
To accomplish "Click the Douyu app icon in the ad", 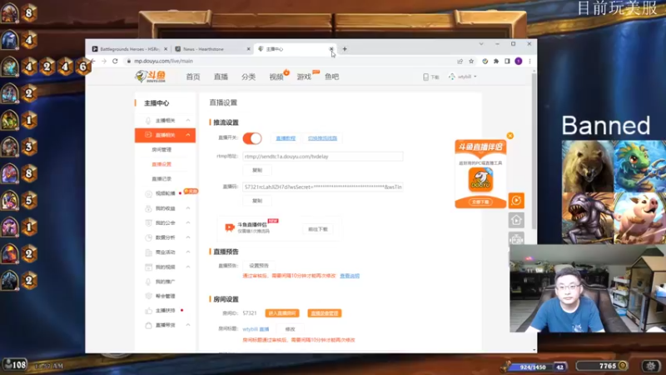I will 480,179.
